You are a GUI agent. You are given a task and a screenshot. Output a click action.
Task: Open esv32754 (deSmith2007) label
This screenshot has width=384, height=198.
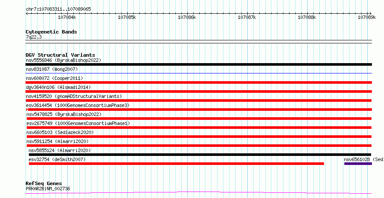pyautogui.click(x=57, y=159)
